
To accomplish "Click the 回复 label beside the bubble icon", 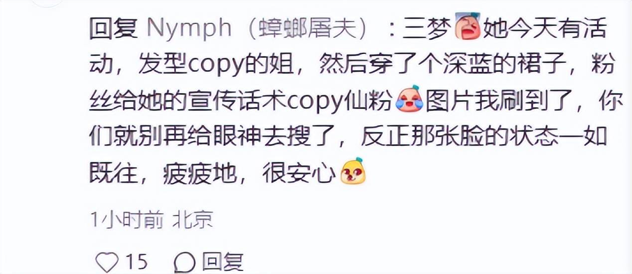I will click(222, 262).
